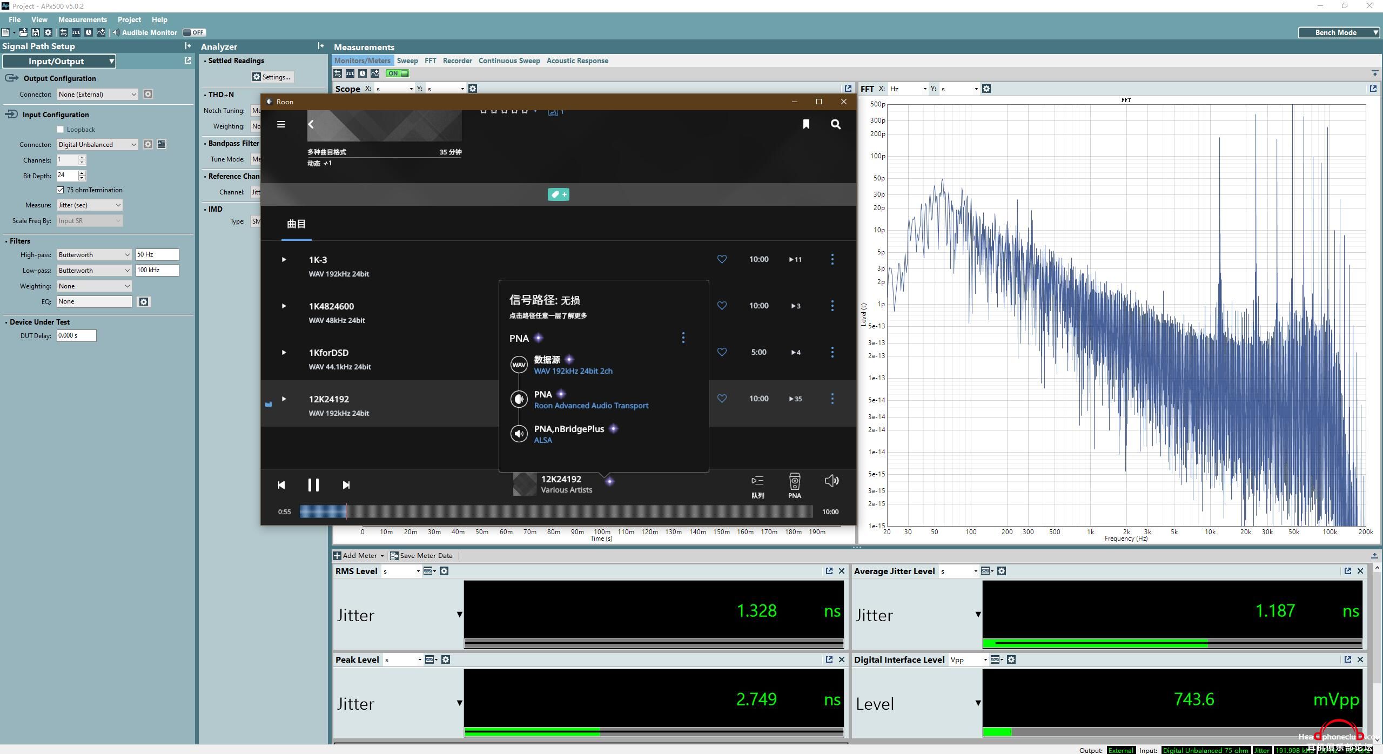Open Digital Interface Level Vpp unit dropdown
1383x754 pixels.
pos(968,659)
